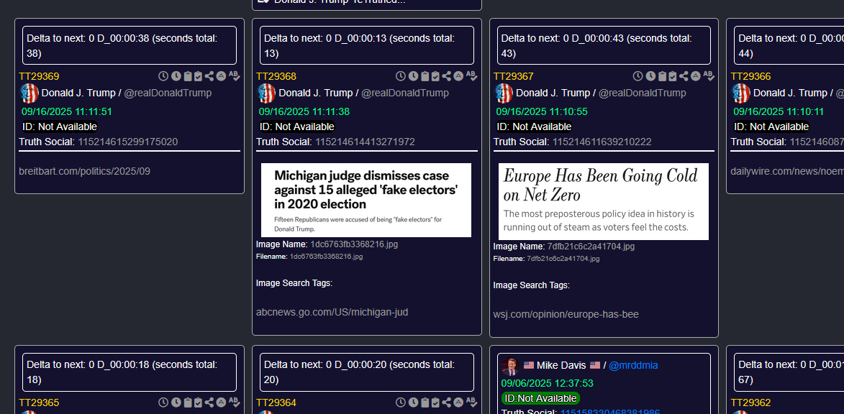Viewport: 844px width, 414px height.
Task: Click the AB spellcheck icon on TT29368
Action: 471,76
